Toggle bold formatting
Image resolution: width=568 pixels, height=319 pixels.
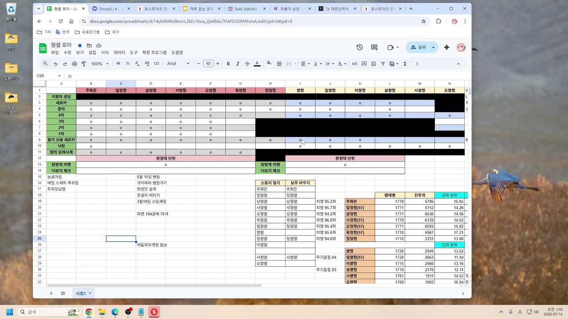tap(228, 64)
